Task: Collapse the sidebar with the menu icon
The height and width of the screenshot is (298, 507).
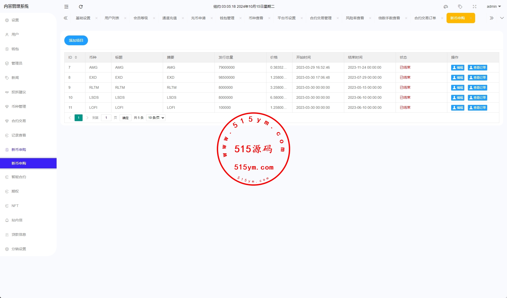Action: [66, 7]
